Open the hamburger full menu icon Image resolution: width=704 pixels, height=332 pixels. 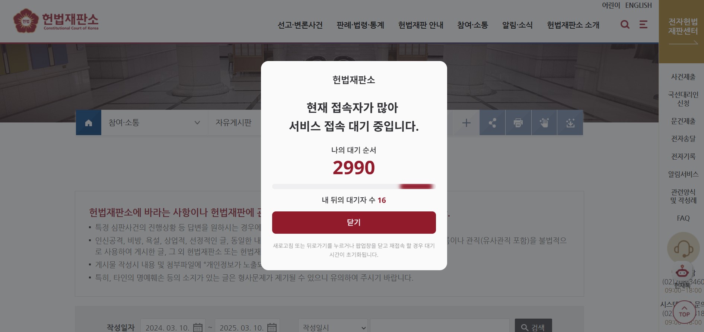(643, 25)
